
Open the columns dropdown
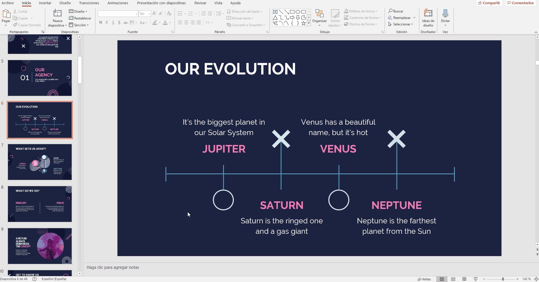[209, 23]
